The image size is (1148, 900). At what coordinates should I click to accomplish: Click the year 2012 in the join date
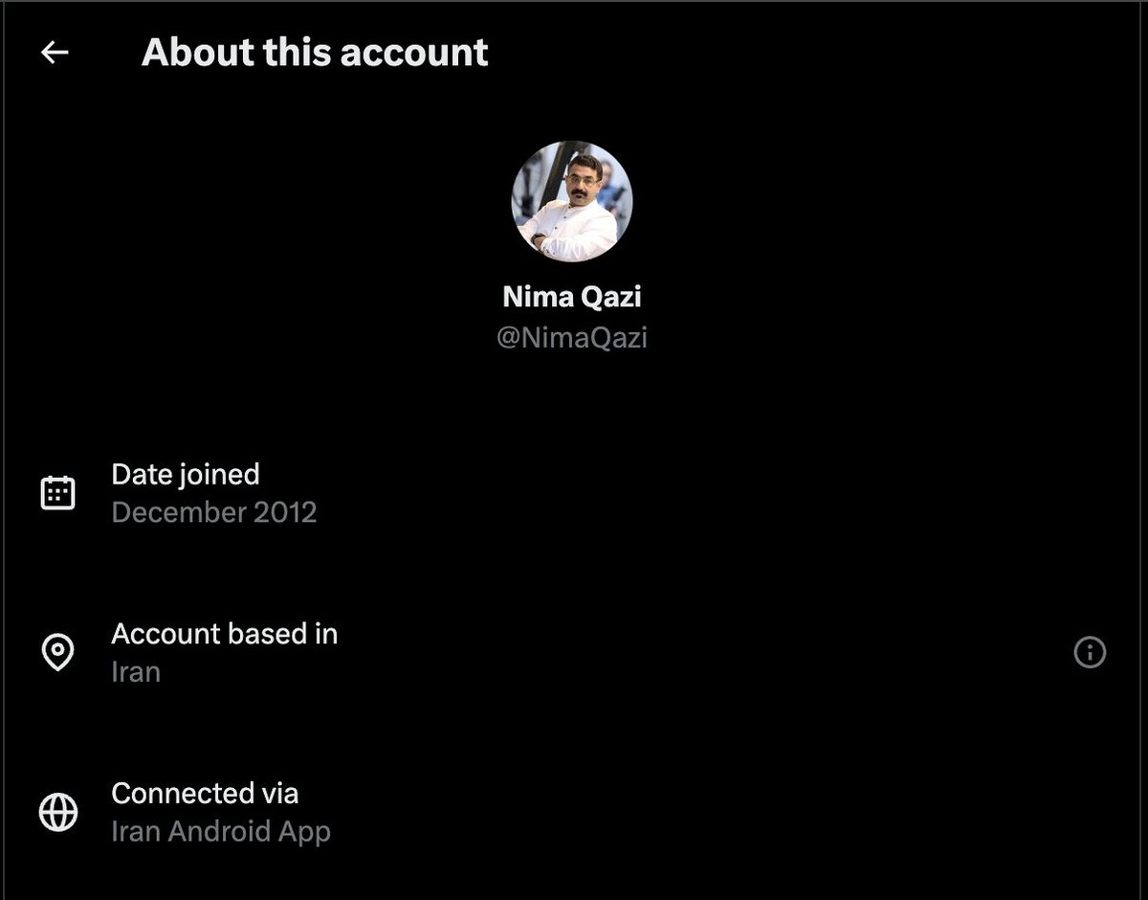[x=285, y=512]
